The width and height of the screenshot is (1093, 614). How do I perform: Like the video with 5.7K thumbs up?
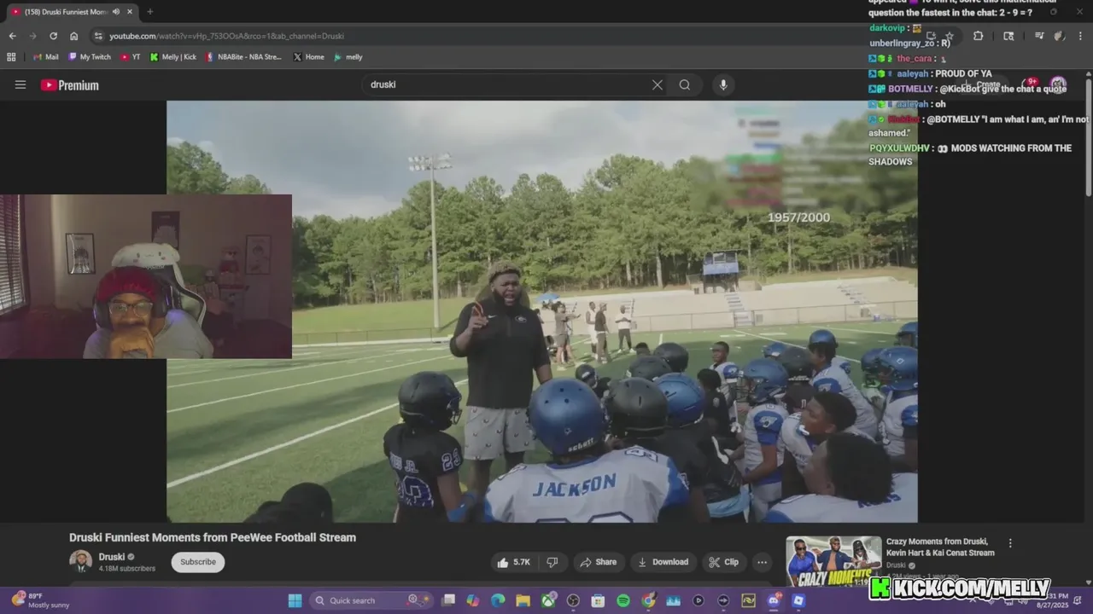tap(515, 562)
